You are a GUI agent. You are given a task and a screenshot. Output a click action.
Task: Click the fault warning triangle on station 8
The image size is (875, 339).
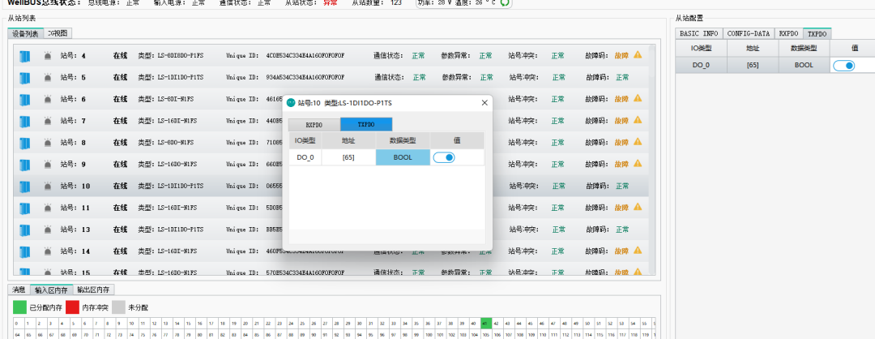638,142
